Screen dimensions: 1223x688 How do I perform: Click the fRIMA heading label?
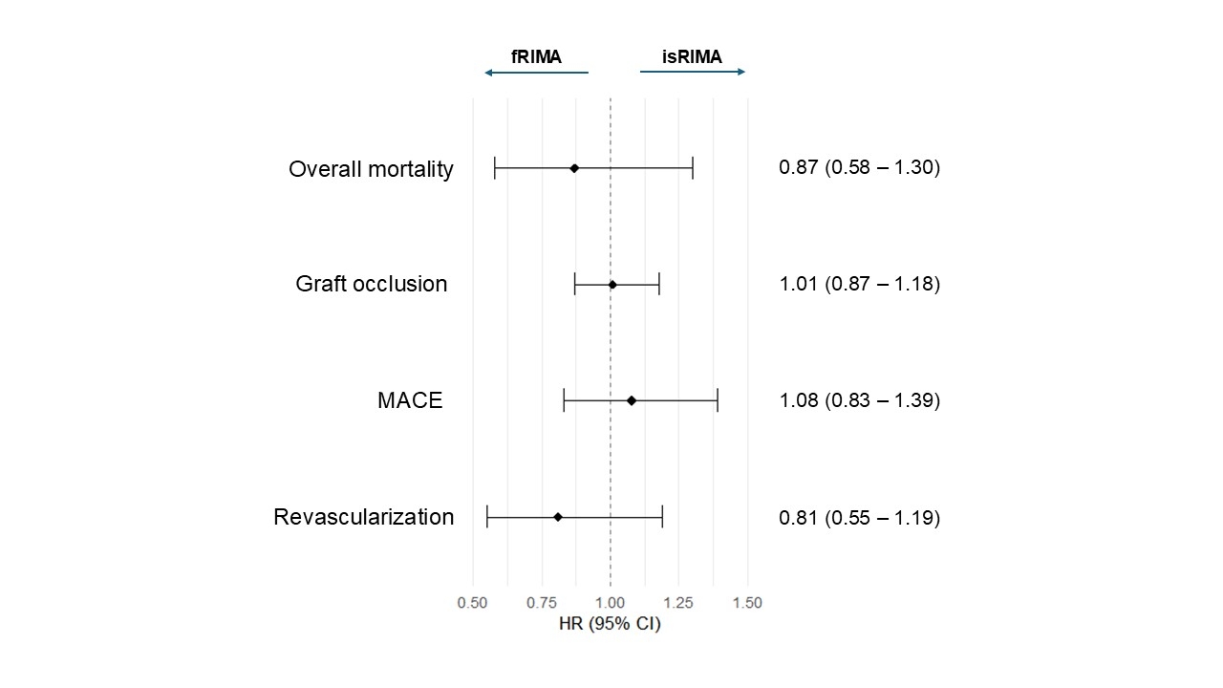536,56
